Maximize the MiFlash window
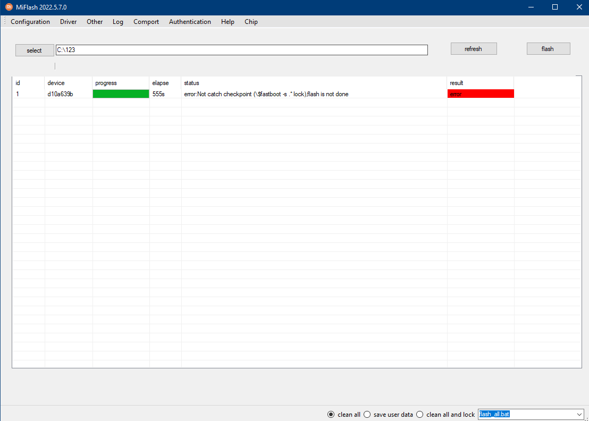Image resolution: width=589 pixels, height=421 pixels. pyautogui.click(x=555, y=7)
